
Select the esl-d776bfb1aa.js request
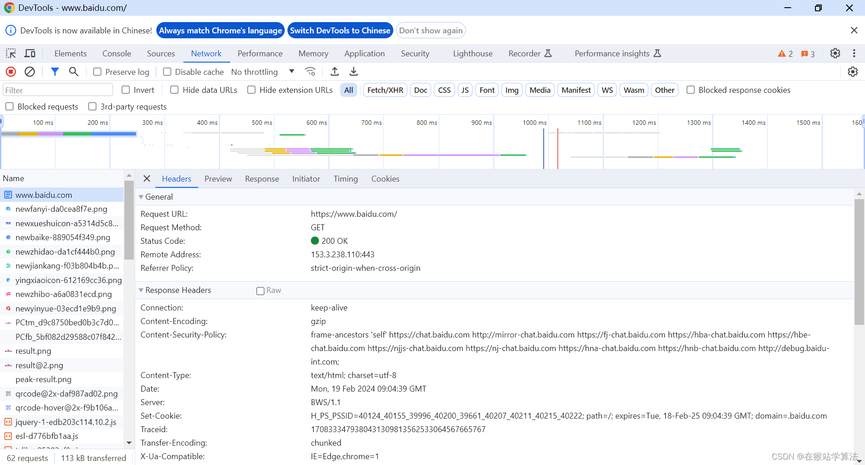pos(62,436)
